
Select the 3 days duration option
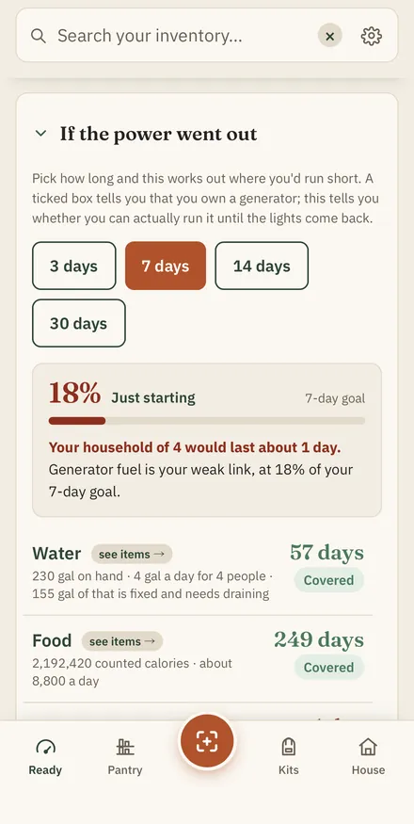(x=74, y=266)
